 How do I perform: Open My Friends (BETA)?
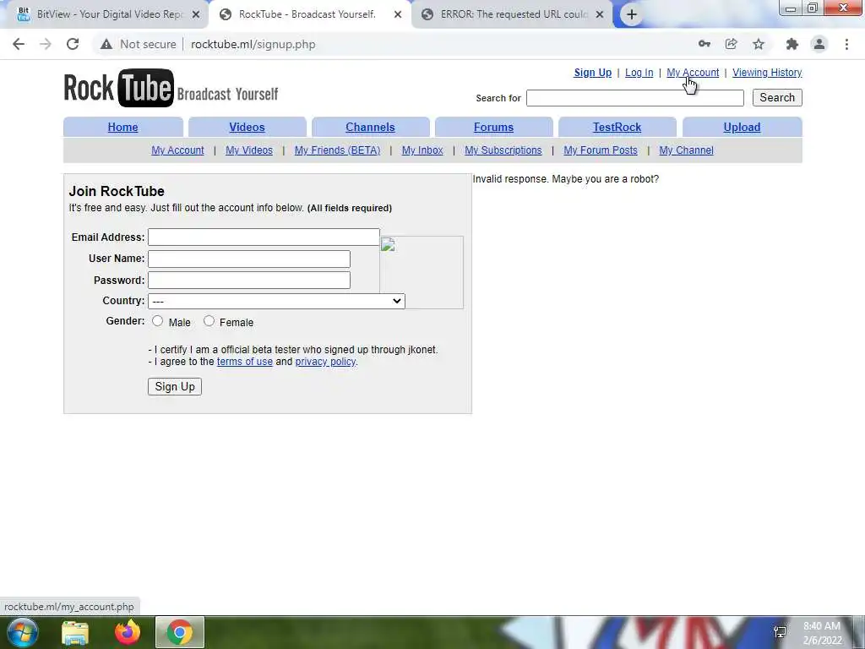tap(337, 150)
